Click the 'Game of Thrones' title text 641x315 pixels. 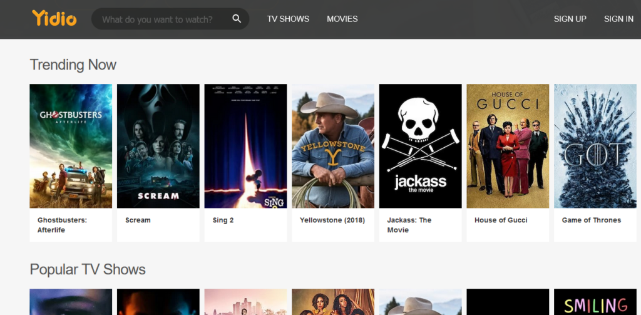pos(591,220)
